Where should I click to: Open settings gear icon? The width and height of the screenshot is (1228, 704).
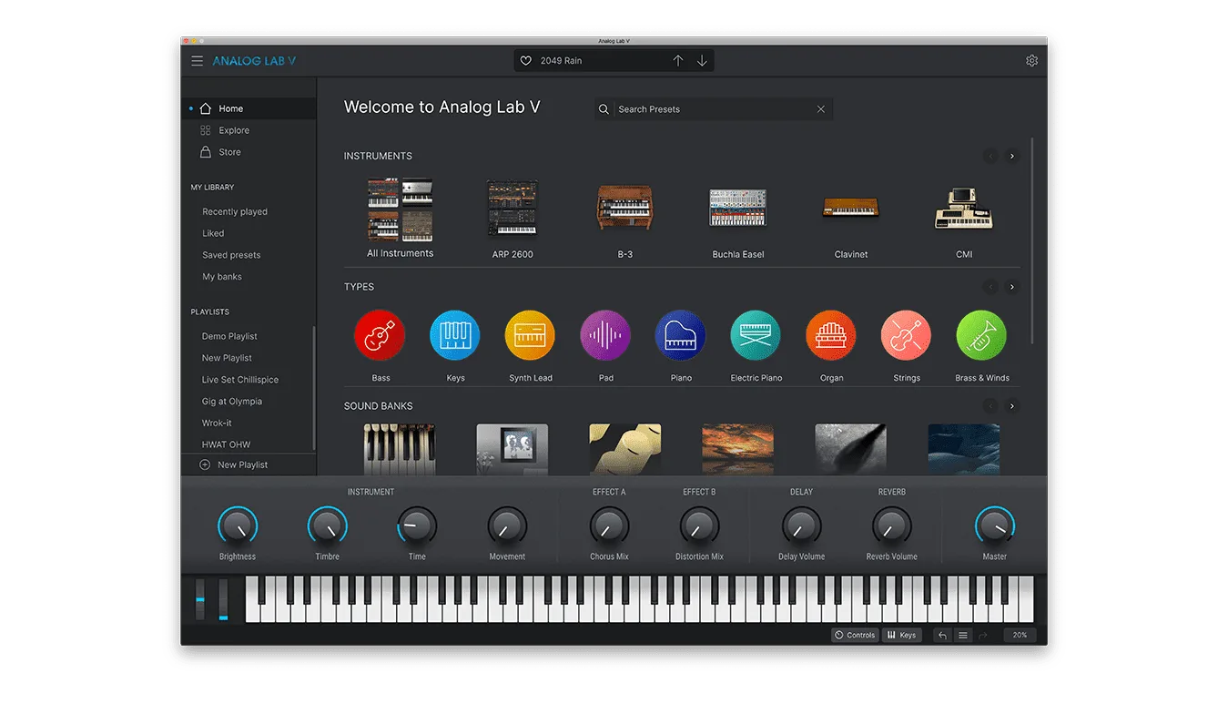[x=1031, y=61]
